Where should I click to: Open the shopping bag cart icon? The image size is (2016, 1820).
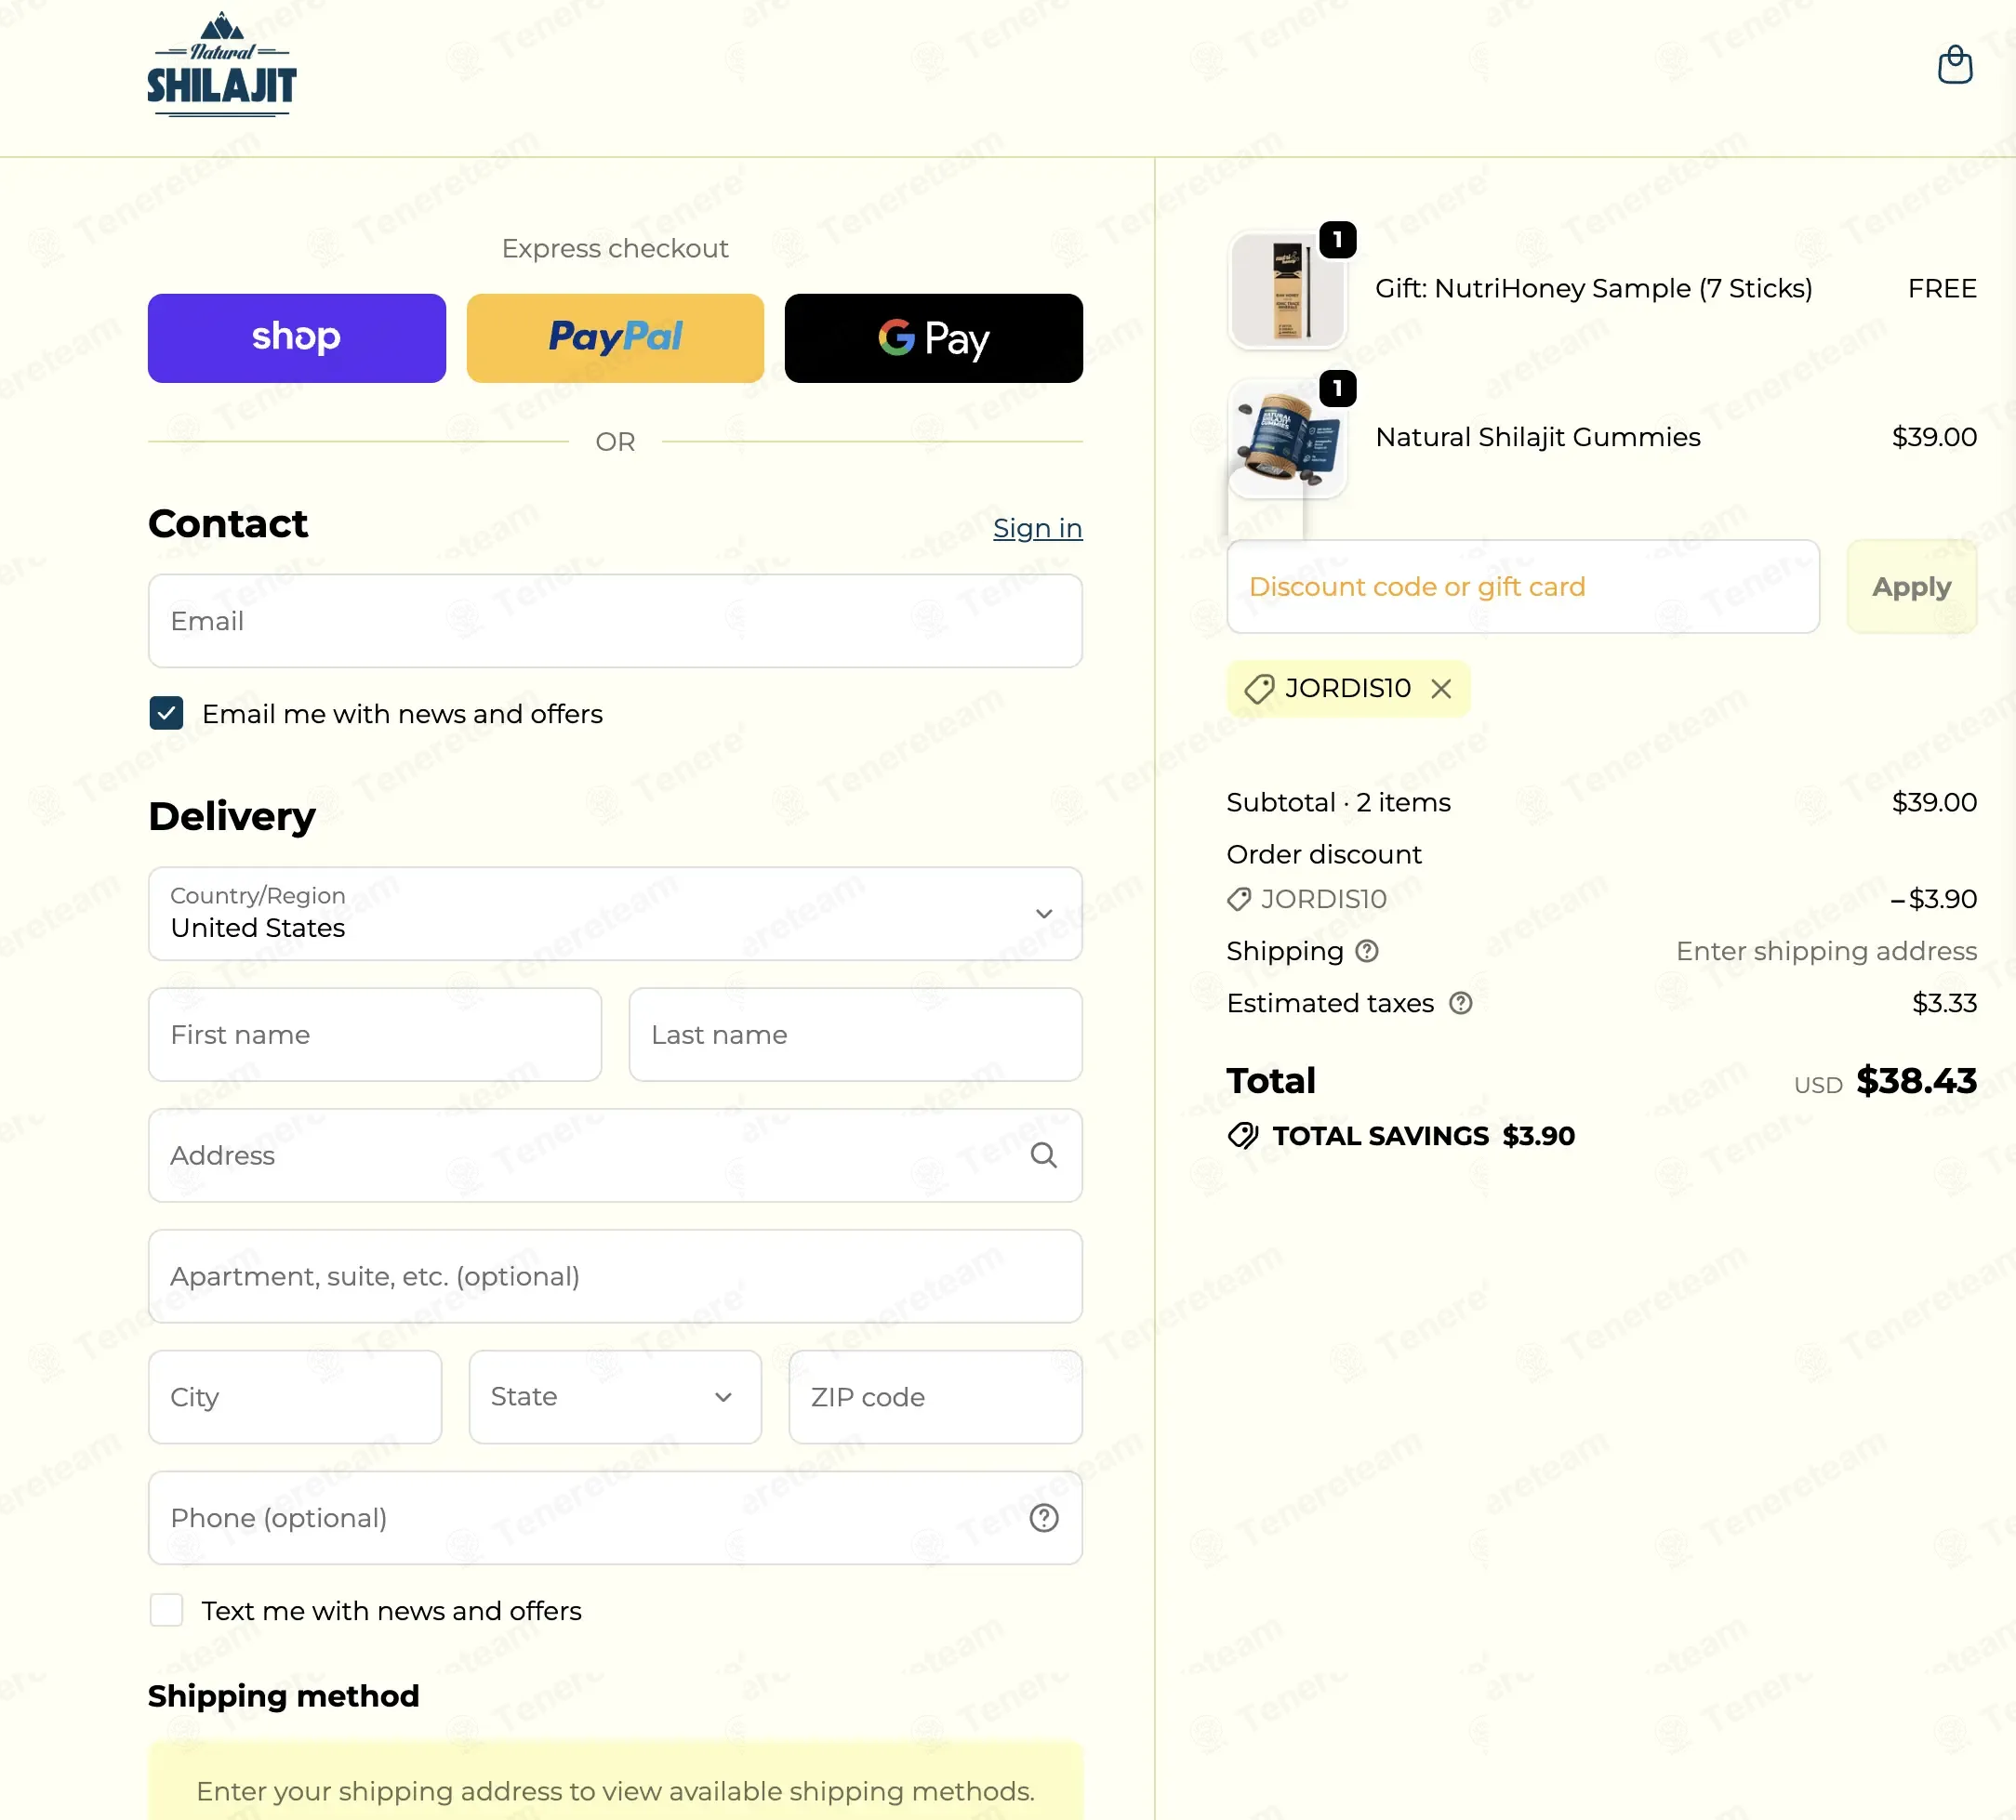pos(1954,64)
